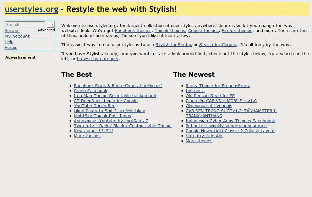Open the Advanced search link
The height and width of the screenshot is (197, 312).
tap(46, 30)
